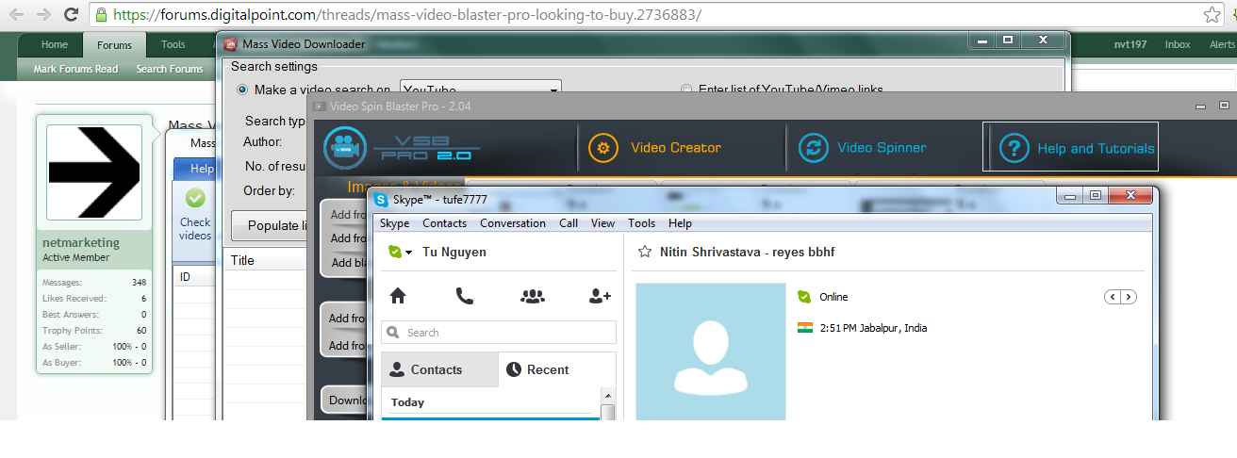Click the Mark Forums Read link
The height and width of the screenshot is (458, 1237).
75,69
